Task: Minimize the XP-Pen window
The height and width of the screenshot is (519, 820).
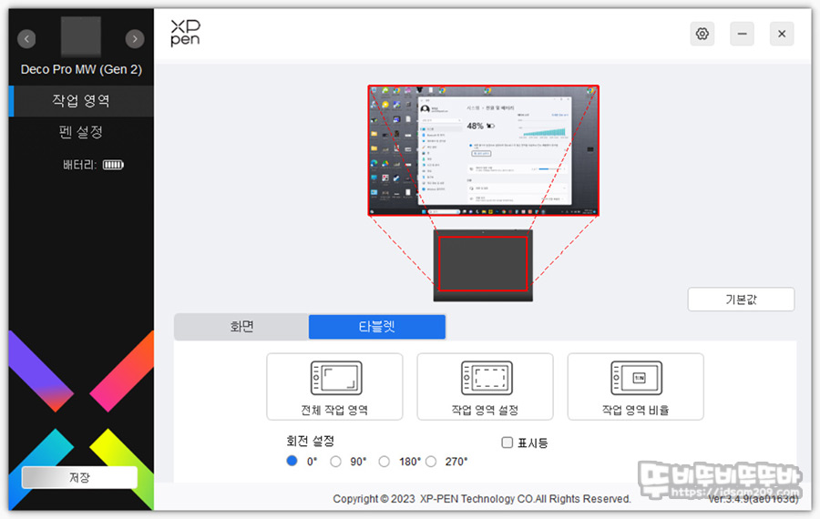Action: pos(742,34)
